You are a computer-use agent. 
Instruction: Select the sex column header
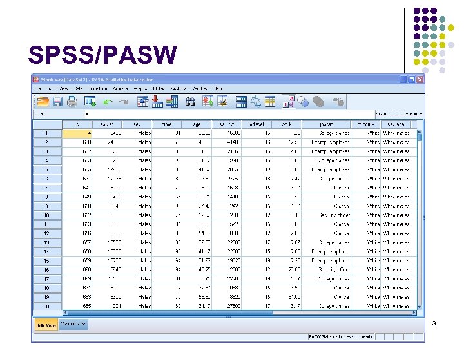[x=137, y=124]
